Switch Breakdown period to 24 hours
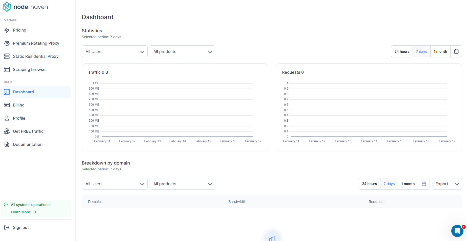 pyautogui.click(x=369, y=184)
